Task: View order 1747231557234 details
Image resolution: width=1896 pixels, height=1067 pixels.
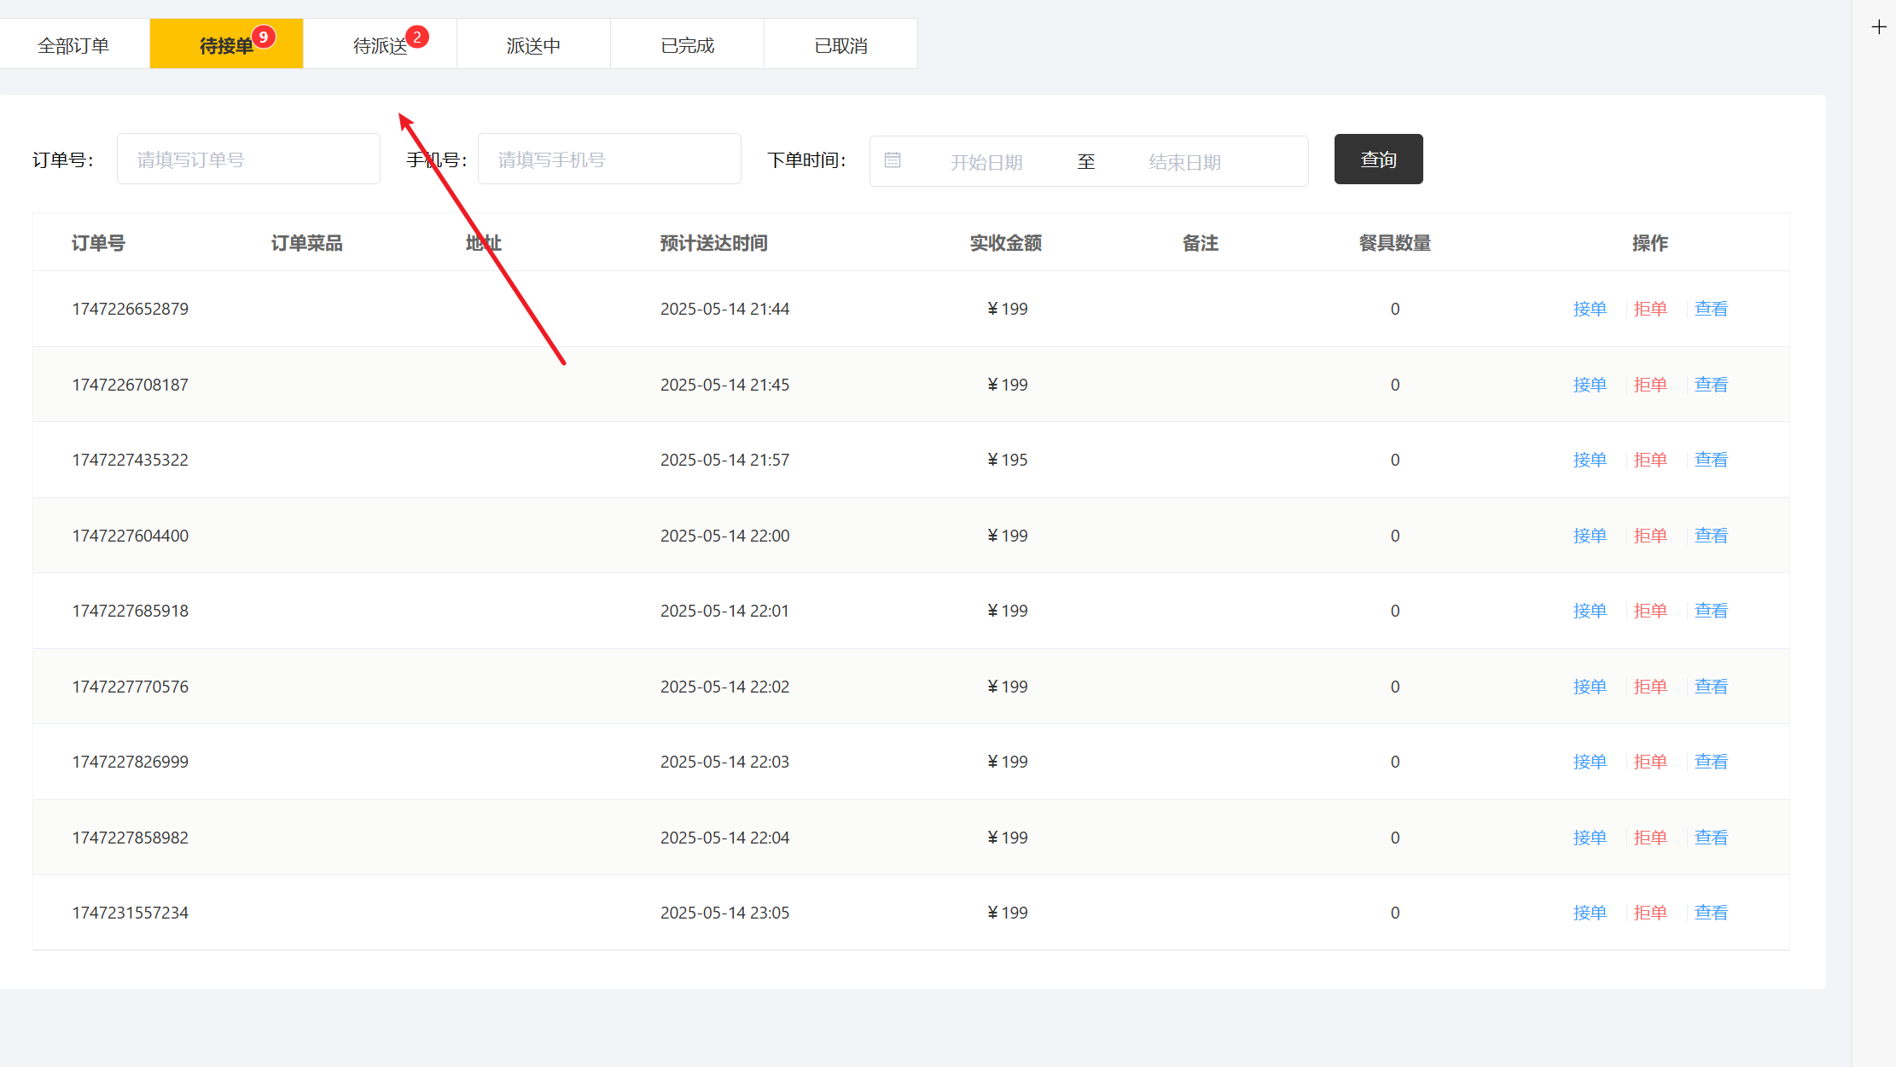Action: point(1711,913)
